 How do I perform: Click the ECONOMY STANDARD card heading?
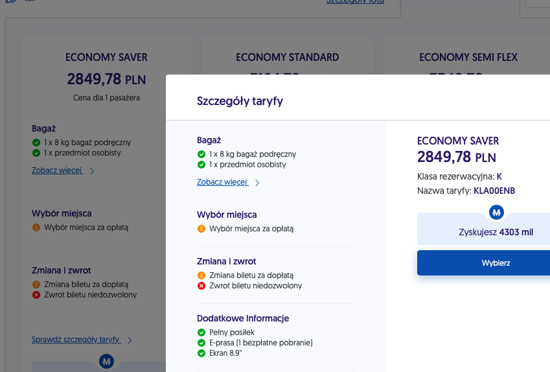(x=287, y=57)
